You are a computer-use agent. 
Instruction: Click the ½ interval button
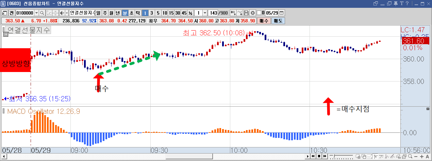(x=190, y=13)
